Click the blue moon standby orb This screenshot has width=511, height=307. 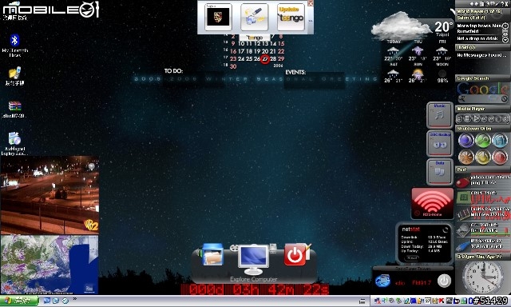[x=465, y=141]
